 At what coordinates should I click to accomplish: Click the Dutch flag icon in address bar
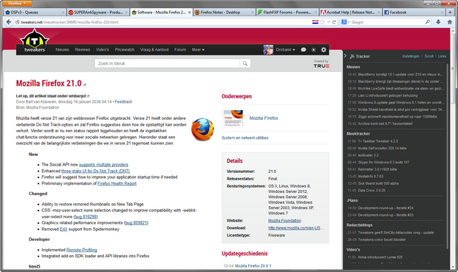coord(315,22)
